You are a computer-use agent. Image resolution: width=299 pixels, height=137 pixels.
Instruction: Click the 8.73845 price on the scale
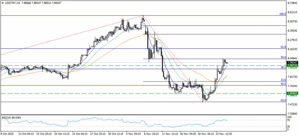pos(292,3)
